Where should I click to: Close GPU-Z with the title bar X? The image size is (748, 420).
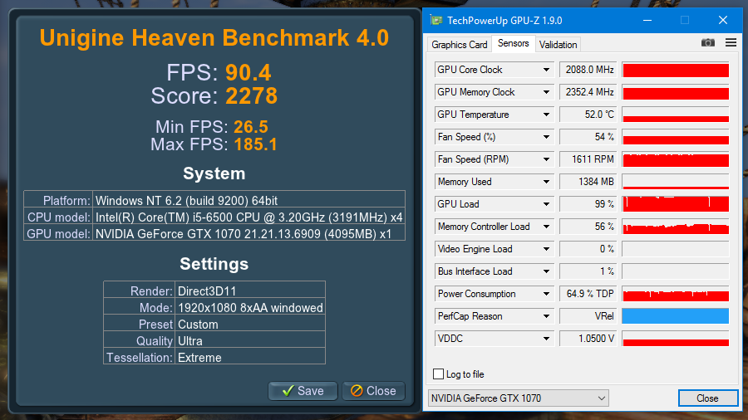723,20
